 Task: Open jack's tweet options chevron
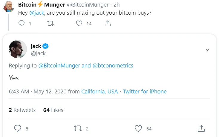(207, 50)
